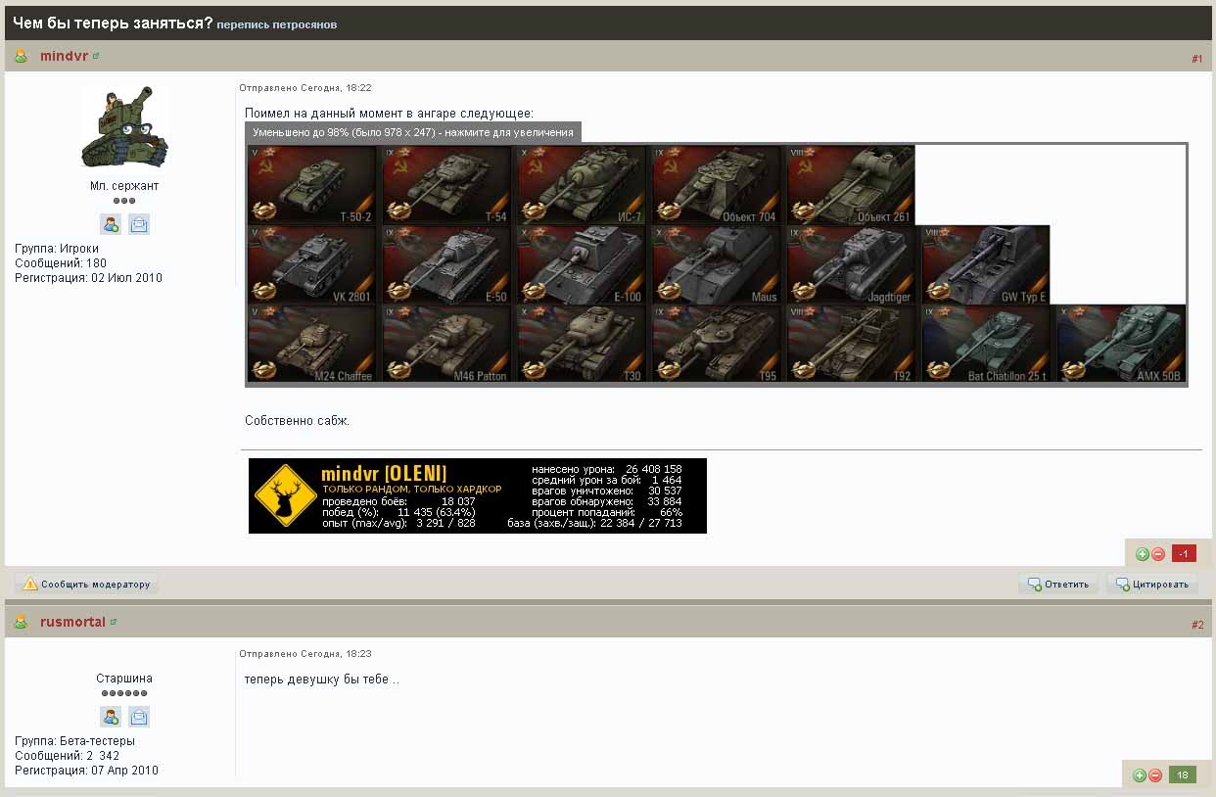Image resolution: width=1216 pixels, height=797 pixels.
Task: Enlarge the reduced hangar image via gray bar
Action: [x=413, y=132]
